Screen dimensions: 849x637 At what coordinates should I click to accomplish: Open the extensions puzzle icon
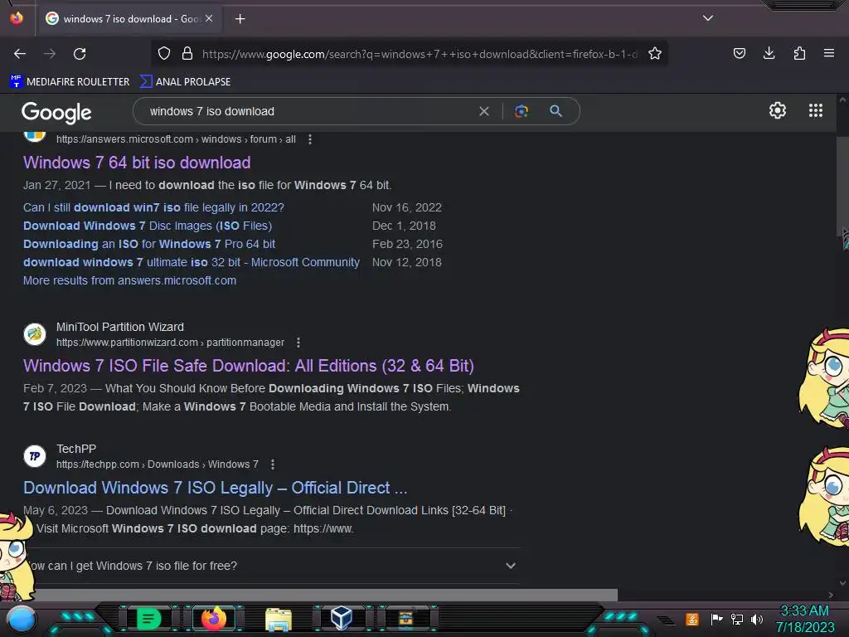pos(799,53)
